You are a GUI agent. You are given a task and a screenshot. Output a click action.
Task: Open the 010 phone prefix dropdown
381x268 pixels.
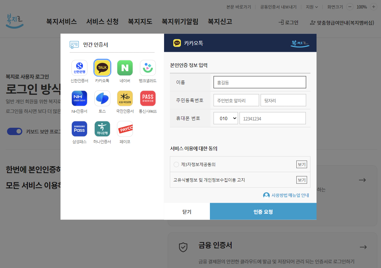pos(226,118)
